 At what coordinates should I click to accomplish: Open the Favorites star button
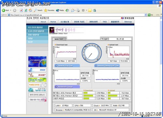[x=49, y=10]
